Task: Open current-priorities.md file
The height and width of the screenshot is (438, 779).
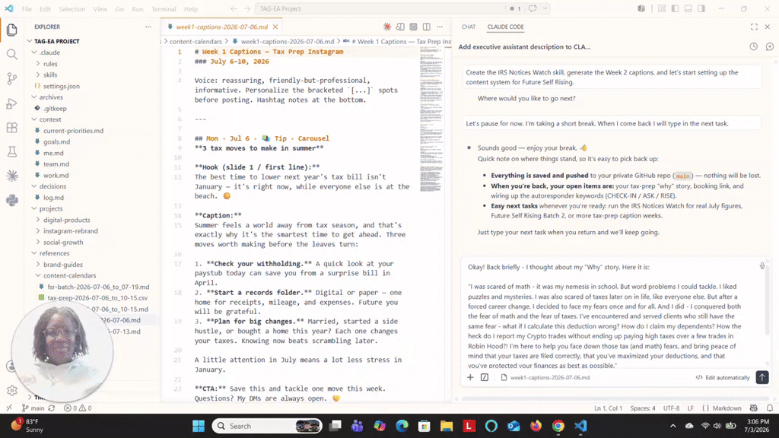Action: tap(73, 131)
